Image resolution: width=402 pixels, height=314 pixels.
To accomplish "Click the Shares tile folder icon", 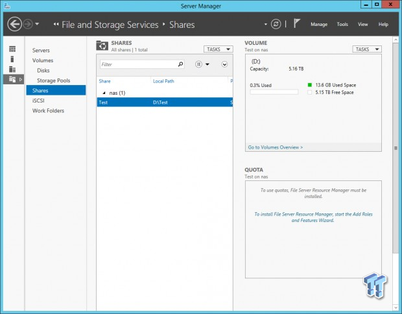I will (102, 45).
